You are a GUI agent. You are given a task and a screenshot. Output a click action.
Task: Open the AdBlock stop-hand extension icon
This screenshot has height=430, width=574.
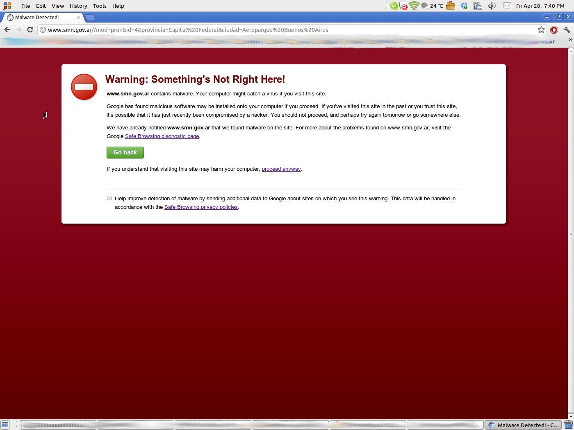click(554, 29)
